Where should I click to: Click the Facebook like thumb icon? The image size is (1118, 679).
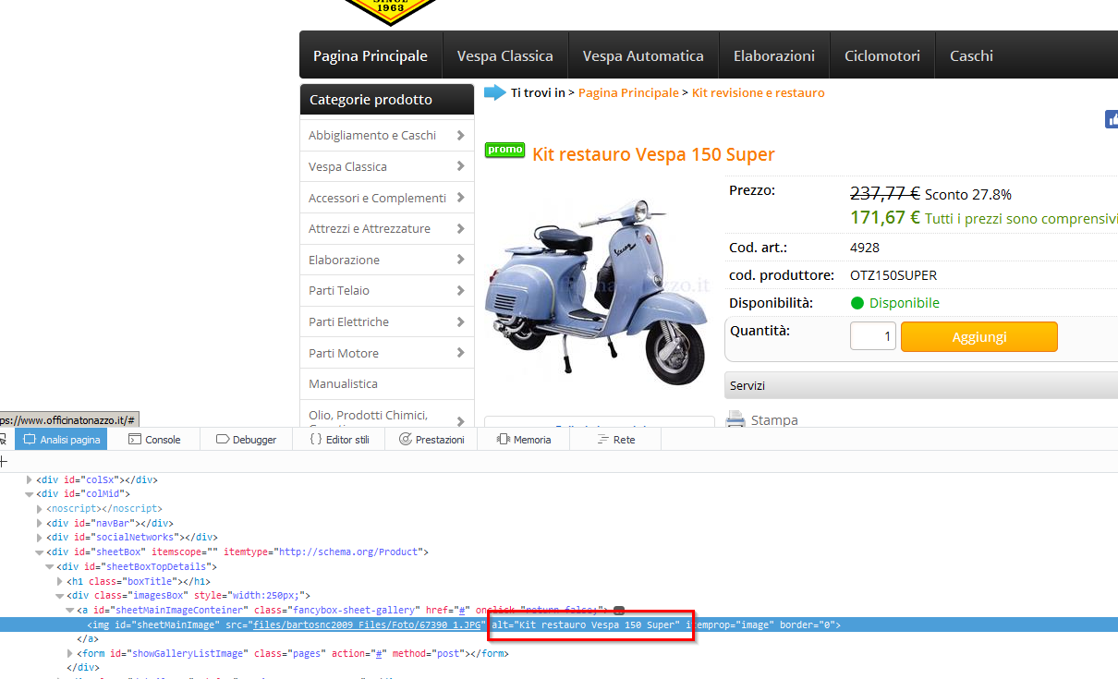(1112, 119)
